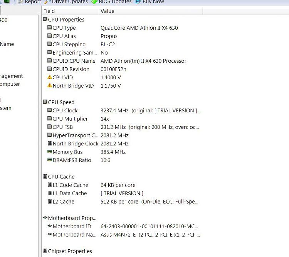
Task: Click the chip icon beside CPU Type
Action: (x=49, y=27)
